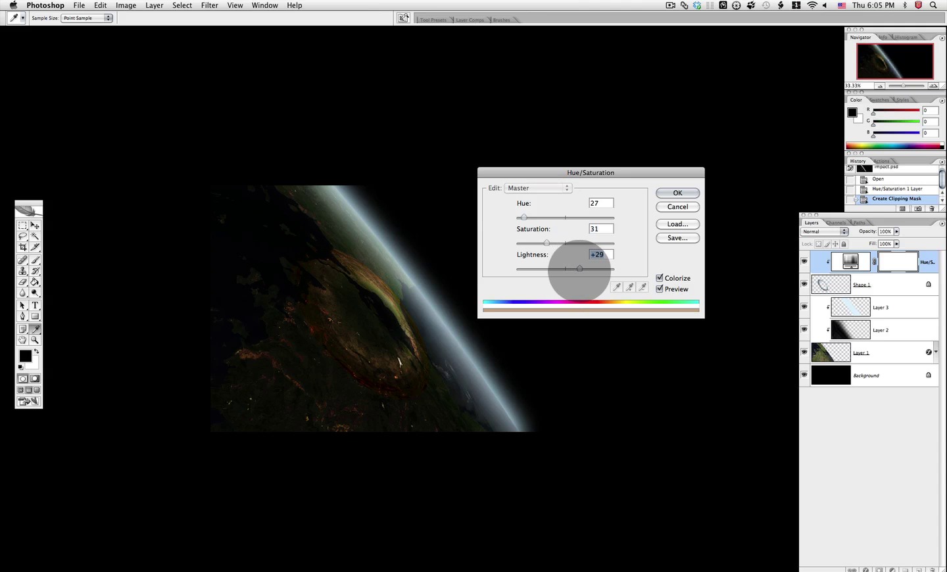
Task: Click the add-to-sample eyedropper in Hue/Saturation
Action: click(x=630, y=287)
